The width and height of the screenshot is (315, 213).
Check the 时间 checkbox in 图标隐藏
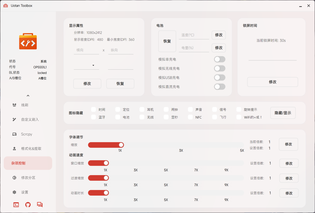tap(93, 109)
